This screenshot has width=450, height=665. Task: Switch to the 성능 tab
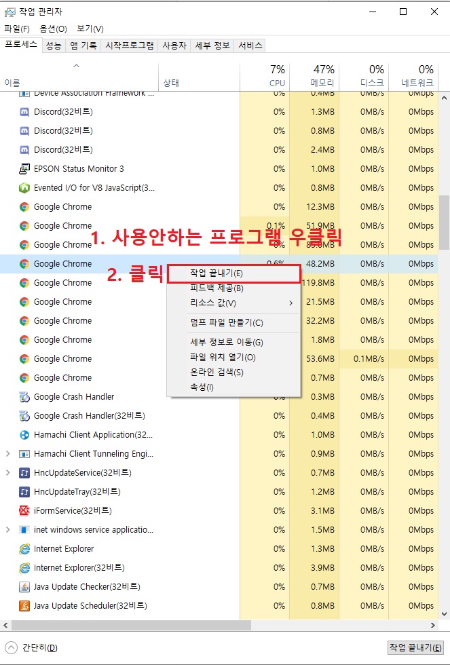tap(54, 45)
